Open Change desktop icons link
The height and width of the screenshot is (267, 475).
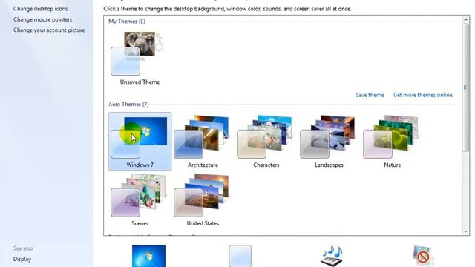[41, 9]
